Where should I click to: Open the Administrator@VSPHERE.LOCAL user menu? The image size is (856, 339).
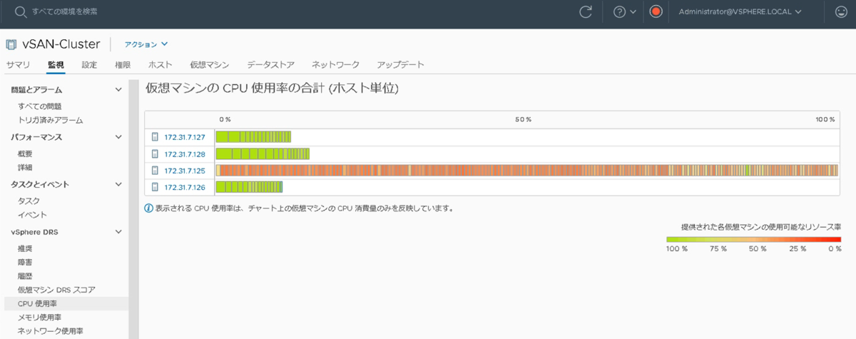[x=740, y=11]
